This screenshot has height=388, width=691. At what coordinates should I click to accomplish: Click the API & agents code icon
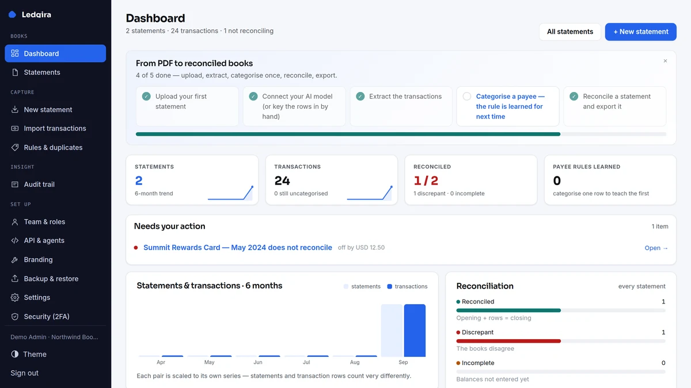[x=15, y=241]
